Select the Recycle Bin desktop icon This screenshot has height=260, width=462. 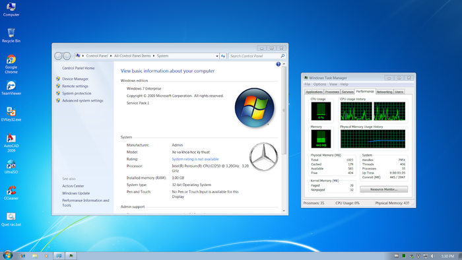(11, 36)
